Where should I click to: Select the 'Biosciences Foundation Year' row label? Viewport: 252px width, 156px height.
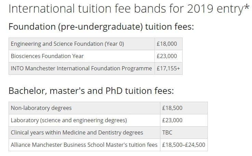[47, 56]
